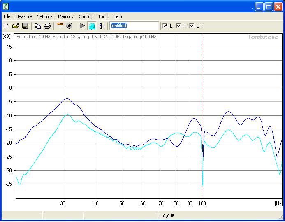Toggle the L-R difference checkbox
Screen dimensions: 285x222
pyautogui.click(x=192, y=26)
